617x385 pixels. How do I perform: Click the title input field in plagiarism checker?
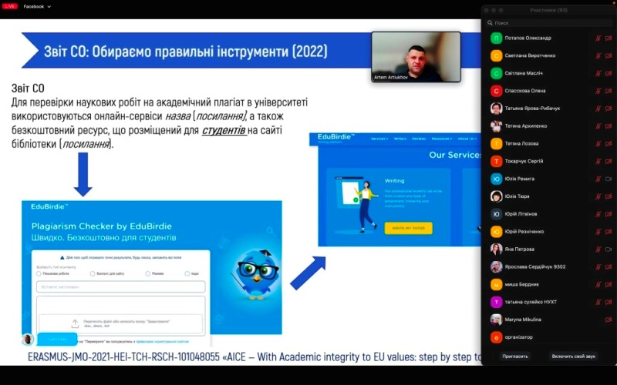[x=121, y=286]
